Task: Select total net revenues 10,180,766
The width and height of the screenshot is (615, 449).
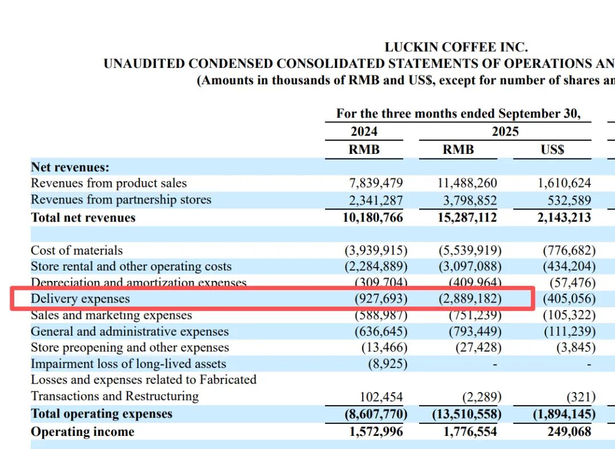Action: [373, 218]
